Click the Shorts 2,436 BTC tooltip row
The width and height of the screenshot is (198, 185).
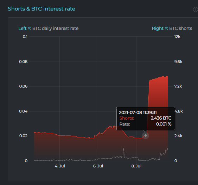click(x=146, y=118)
